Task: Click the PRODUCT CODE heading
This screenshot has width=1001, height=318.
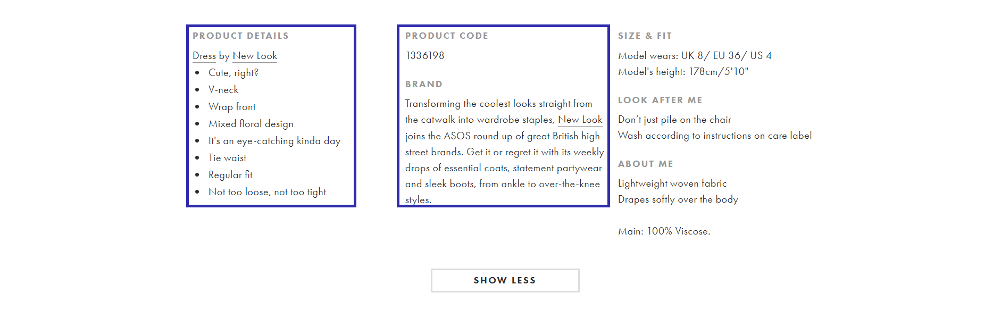Action: (x=447, y=36)
